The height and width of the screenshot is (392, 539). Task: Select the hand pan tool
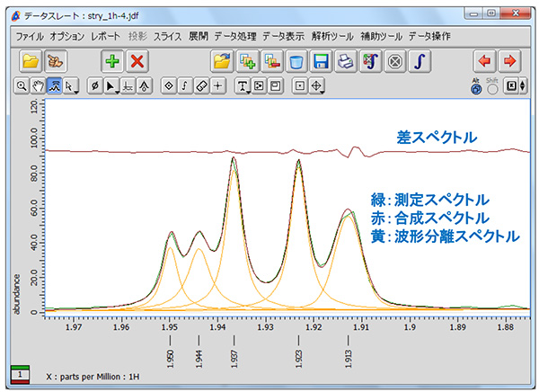click(37, 85)
